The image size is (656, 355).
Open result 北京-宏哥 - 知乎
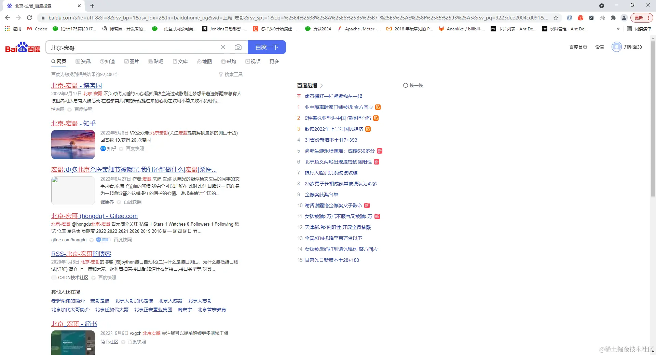point(73,123)
